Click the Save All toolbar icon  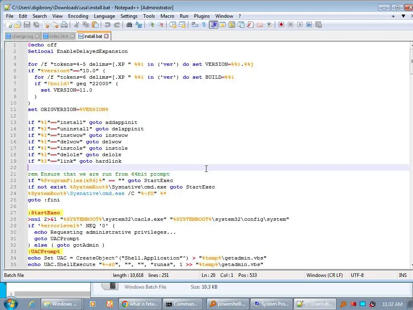tap(36, 25)
